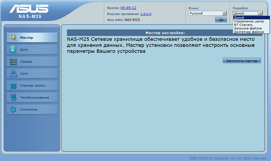Click the Запустить мастер button
This screenshot has width=271, height=161.
tap(242, 61)
